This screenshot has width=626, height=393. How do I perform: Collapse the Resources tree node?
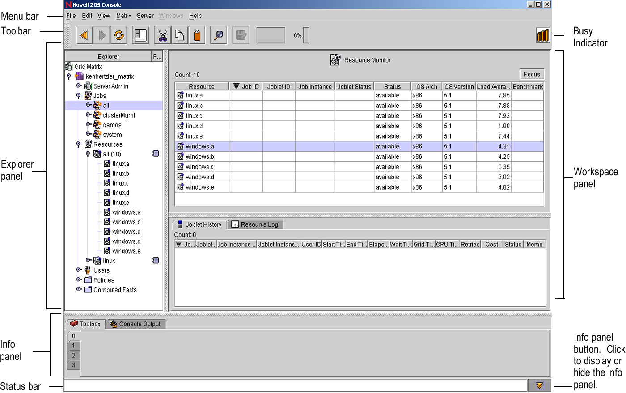point(78,144)
